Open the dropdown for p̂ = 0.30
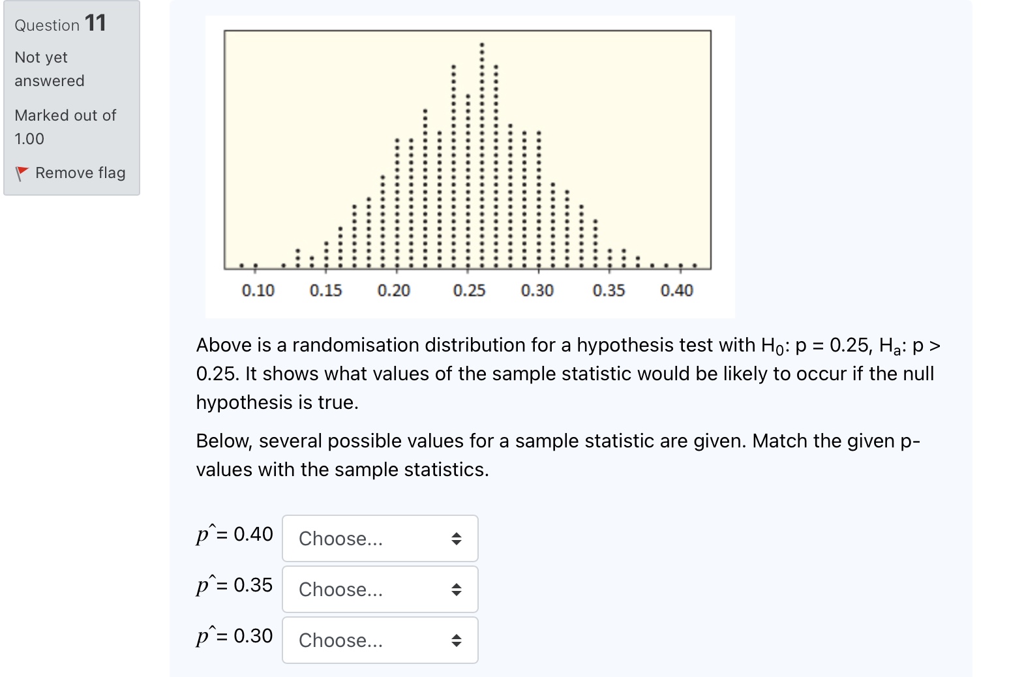The width and height of the screenshot is (1009, 677). tap(380, 640)
